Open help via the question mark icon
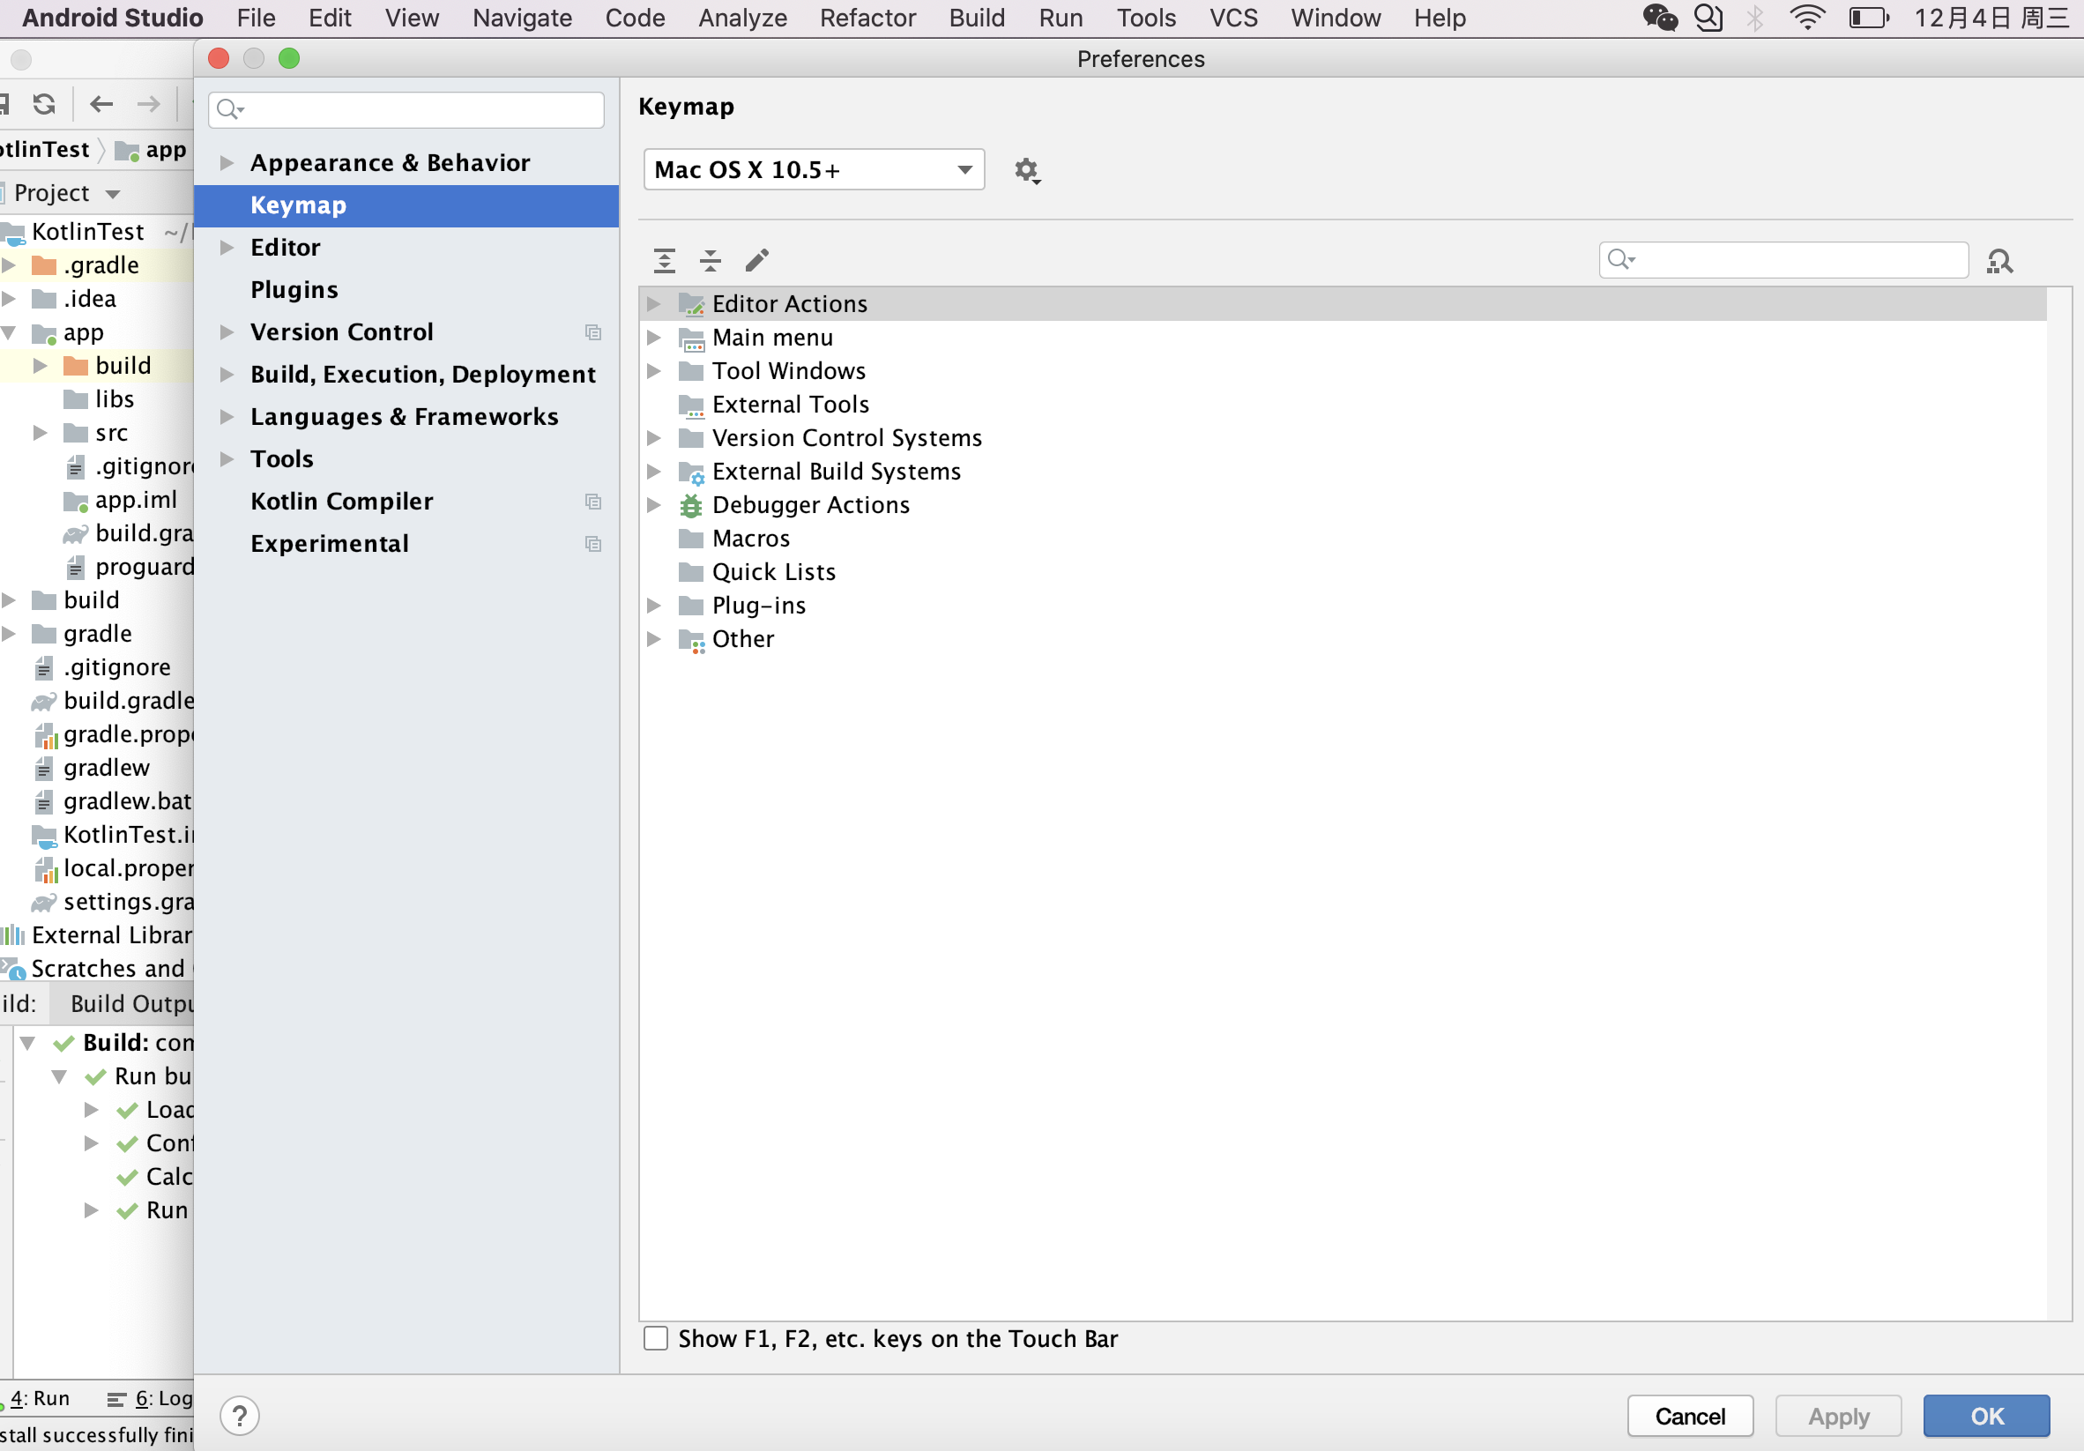2084x1451 pixels. (239, 1416)
